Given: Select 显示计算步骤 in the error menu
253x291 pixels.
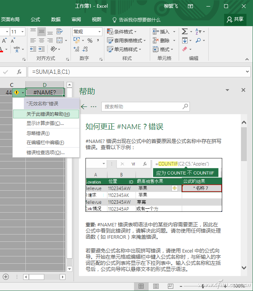Looking at the screenshot, I should pos(46,123).
